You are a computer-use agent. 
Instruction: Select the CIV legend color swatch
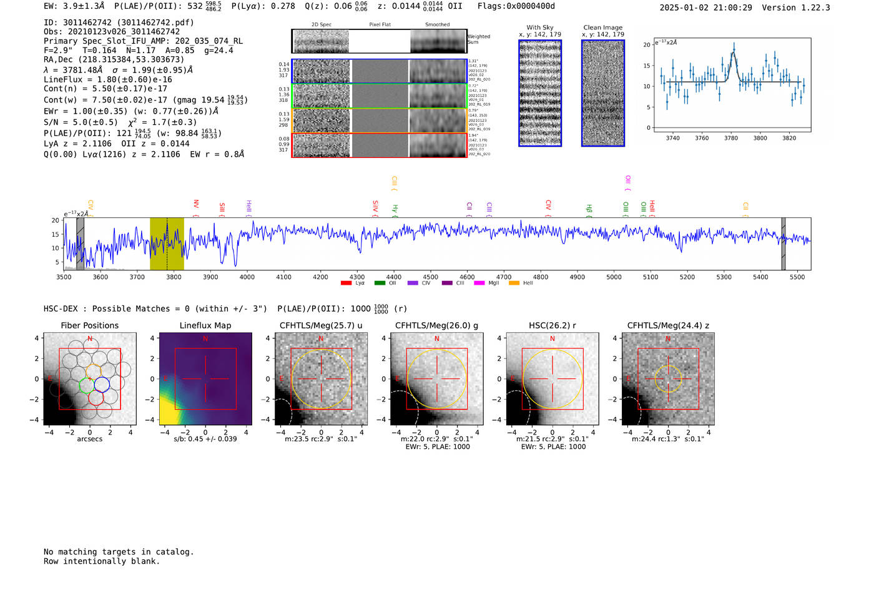413,283
